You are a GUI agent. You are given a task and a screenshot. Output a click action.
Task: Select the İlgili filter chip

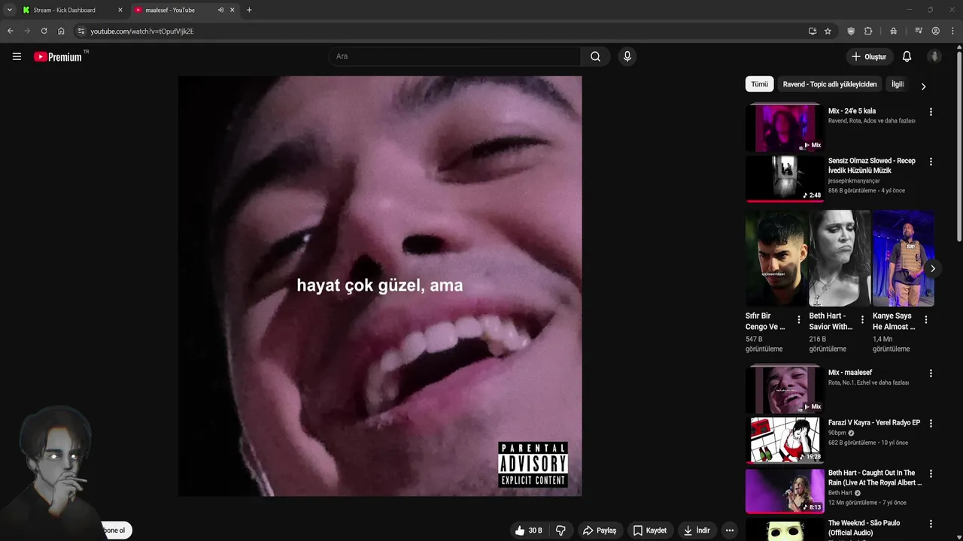[x=898, y=84]
